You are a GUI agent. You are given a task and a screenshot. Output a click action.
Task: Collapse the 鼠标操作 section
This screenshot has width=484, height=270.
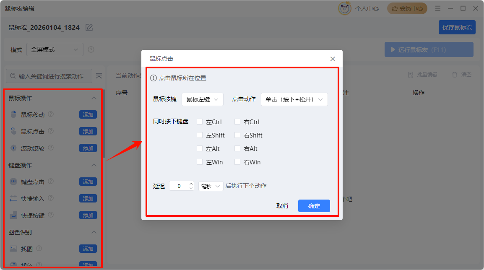[x=94, y=98]
